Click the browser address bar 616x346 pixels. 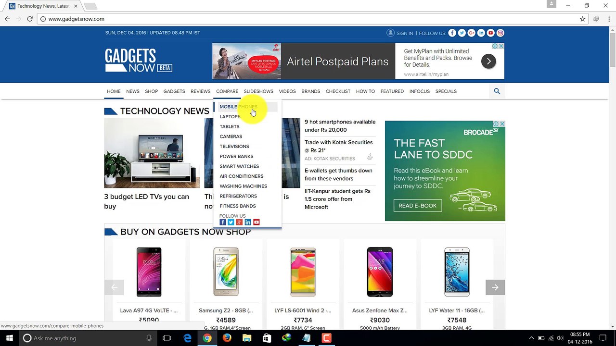click(x=308, y=19)
